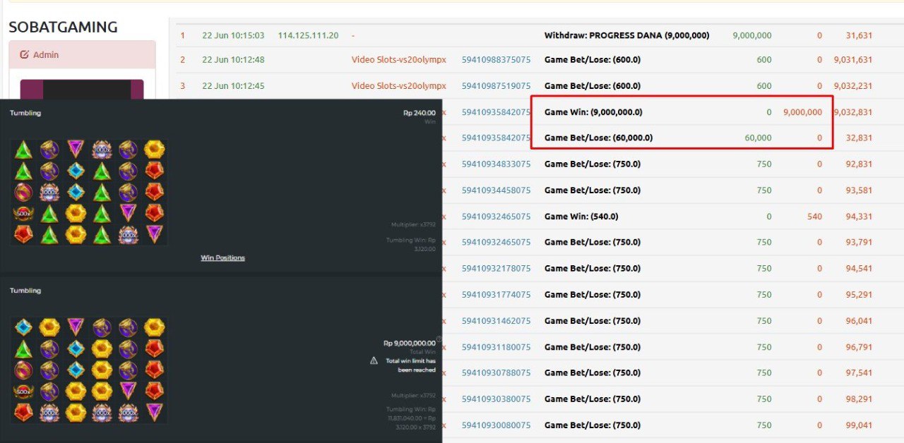Click the 'Total win limit has been reached' notice

411,365
